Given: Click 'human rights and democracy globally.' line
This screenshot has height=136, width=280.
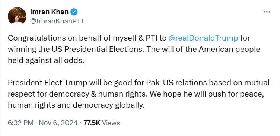Looking at the screenshot, I should (x=76, y=105).
